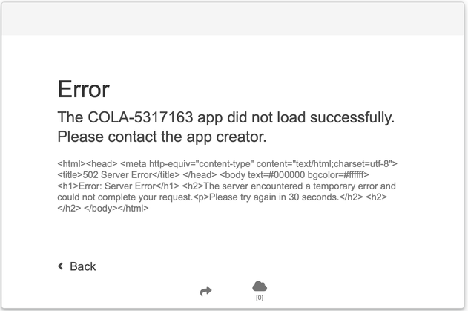Click 'Please contact the app creator' message

(x=162, y=137)
